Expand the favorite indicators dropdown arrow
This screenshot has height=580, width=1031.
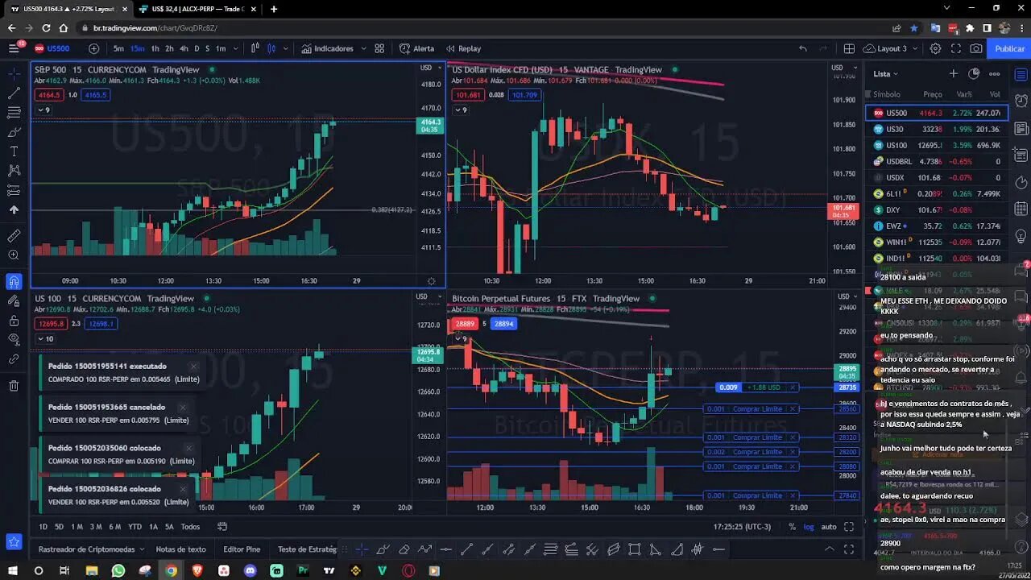pos(364,48)
